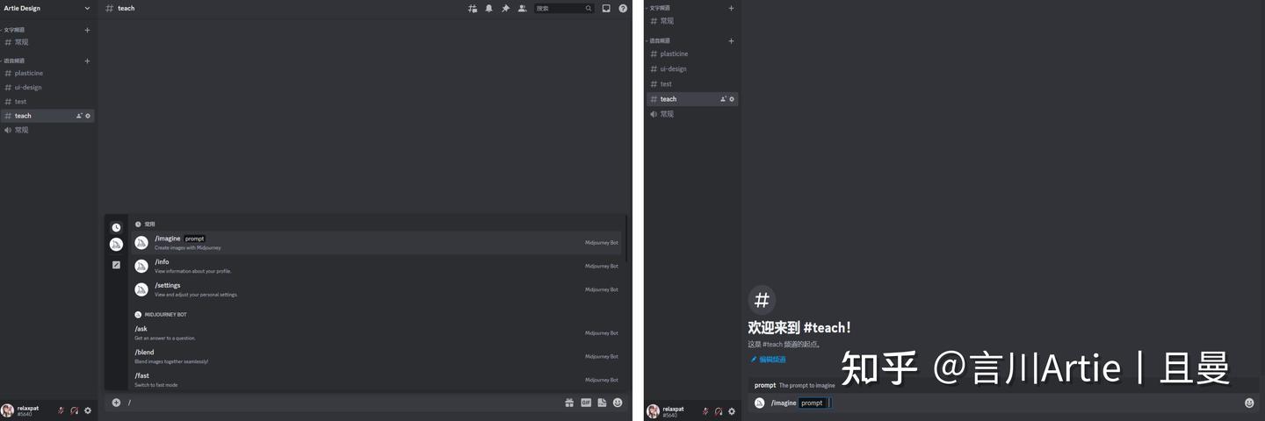Toggle microphone mute in right window user panel
This screenshot has width=1265, height=421.
click(705, 411)
